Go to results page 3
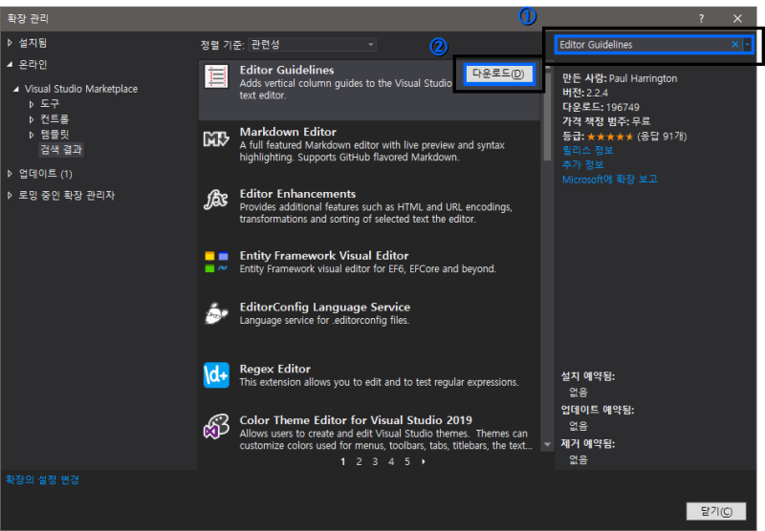Screen dimensions: 765x531 (375, 462)
